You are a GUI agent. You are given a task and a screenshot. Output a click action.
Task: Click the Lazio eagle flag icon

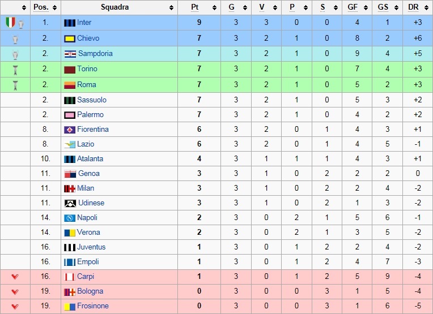[70, 144]
